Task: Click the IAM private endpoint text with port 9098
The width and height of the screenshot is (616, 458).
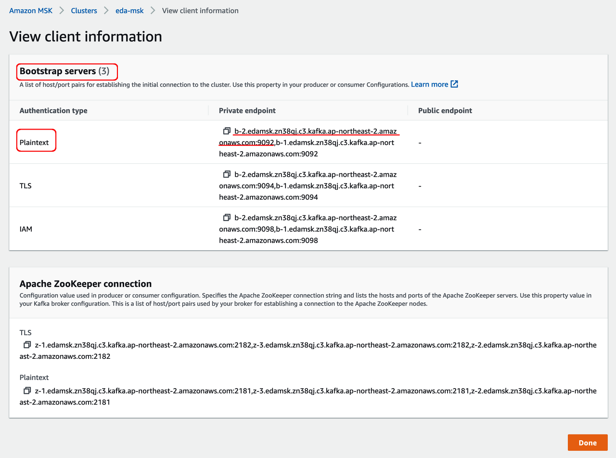Action: 308,229
